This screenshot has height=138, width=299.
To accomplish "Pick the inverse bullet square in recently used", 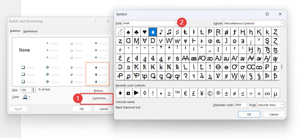I will click(128, 93).
